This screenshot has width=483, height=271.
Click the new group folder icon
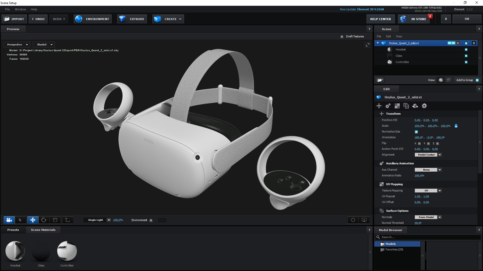click(380, 80)
